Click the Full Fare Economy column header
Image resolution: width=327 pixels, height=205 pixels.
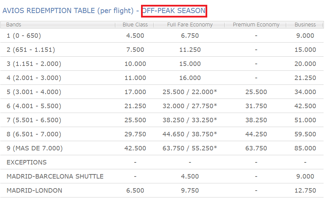tap(190, 25)
